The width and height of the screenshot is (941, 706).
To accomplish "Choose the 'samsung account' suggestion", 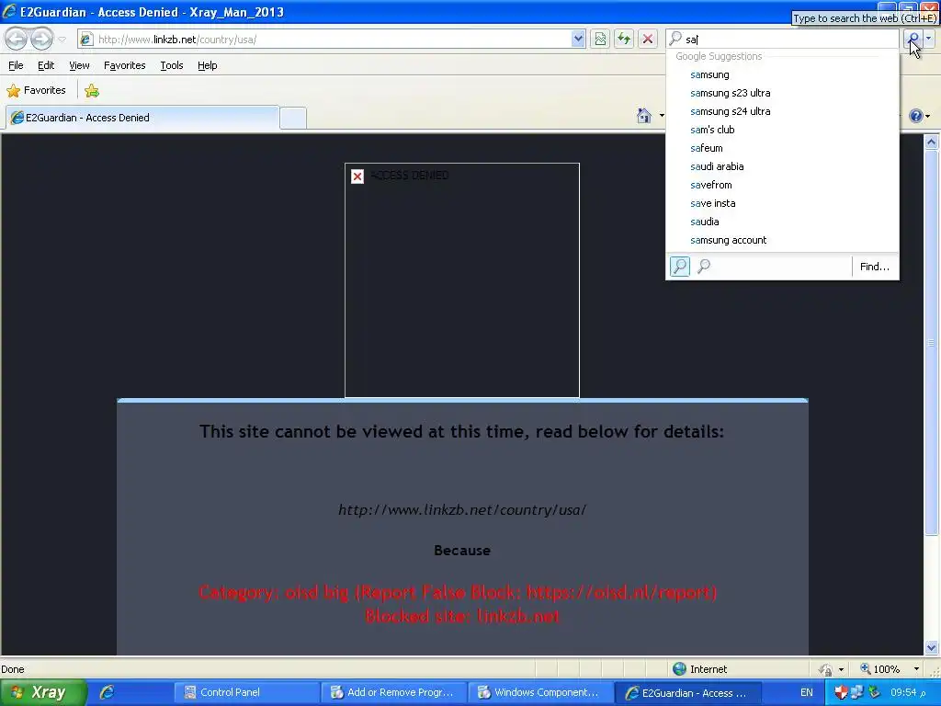I will [x=782, y=240].
